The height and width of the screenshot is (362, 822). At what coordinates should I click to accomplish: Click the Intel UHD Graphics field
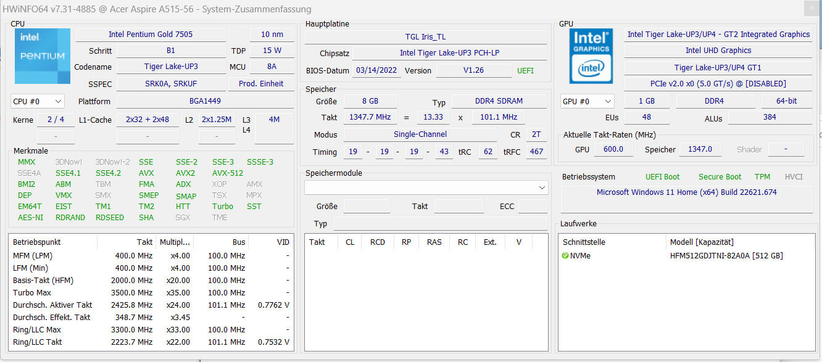pyautogui.click(x=718, y=51)
